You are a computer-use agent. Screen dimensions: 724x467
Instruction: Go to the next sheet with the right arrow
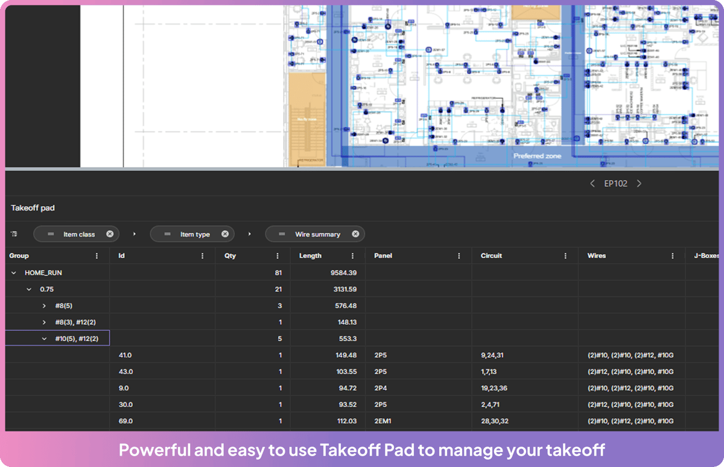[x=639, y=183]
